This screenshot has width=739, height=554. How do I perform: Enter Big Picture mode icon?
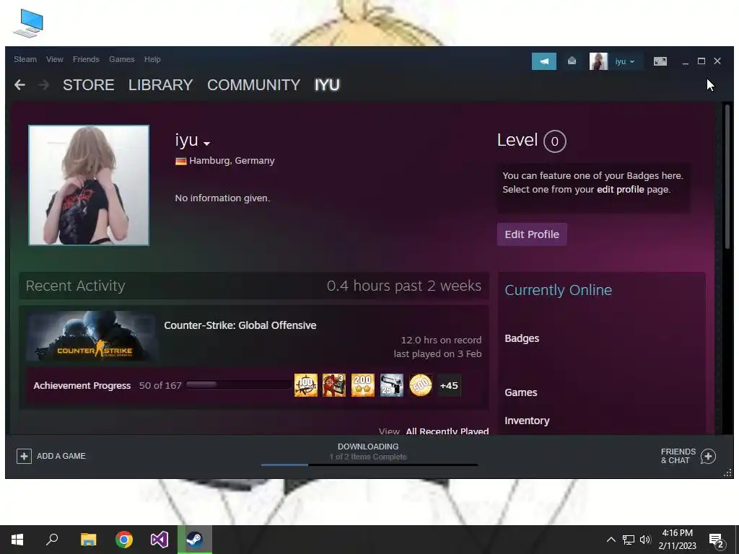point(660,61)
